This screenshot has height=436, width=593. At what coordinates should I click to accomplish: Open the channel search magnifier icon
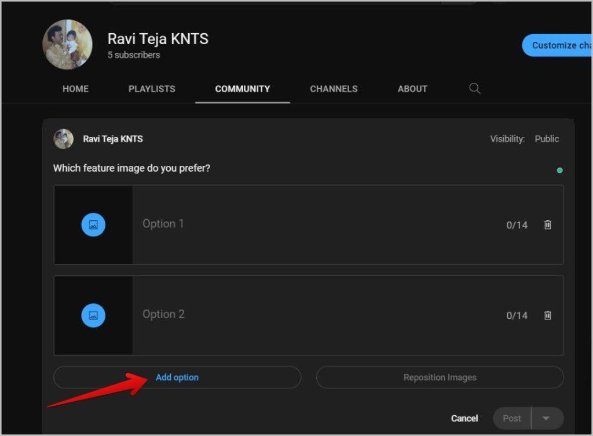475,89
